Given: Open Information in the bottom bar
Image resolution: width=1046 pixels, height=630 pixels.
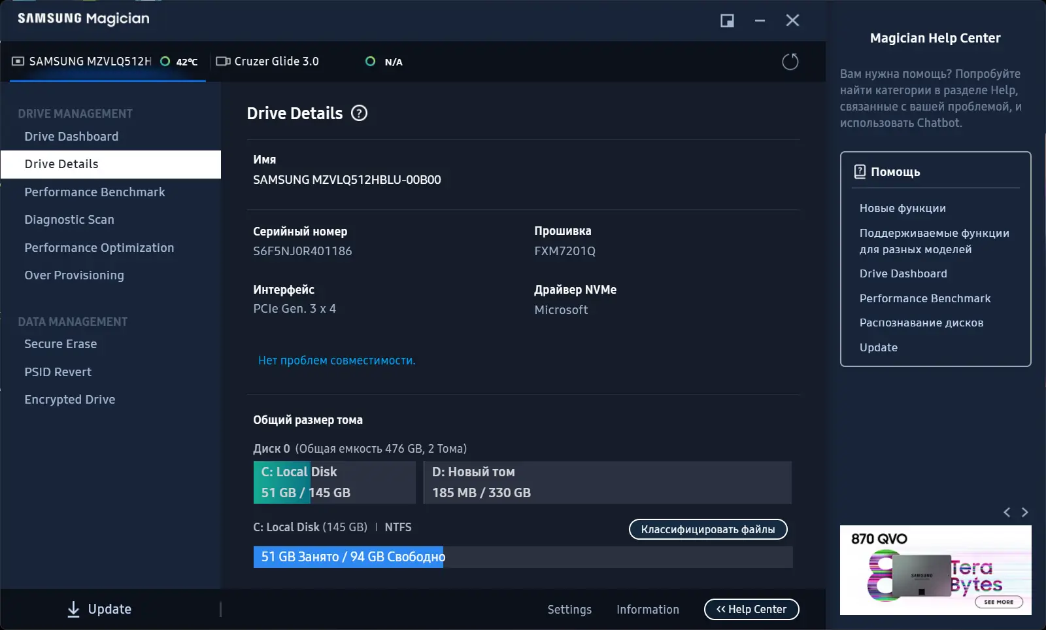Looking at the screenshot, I should 648,609.
